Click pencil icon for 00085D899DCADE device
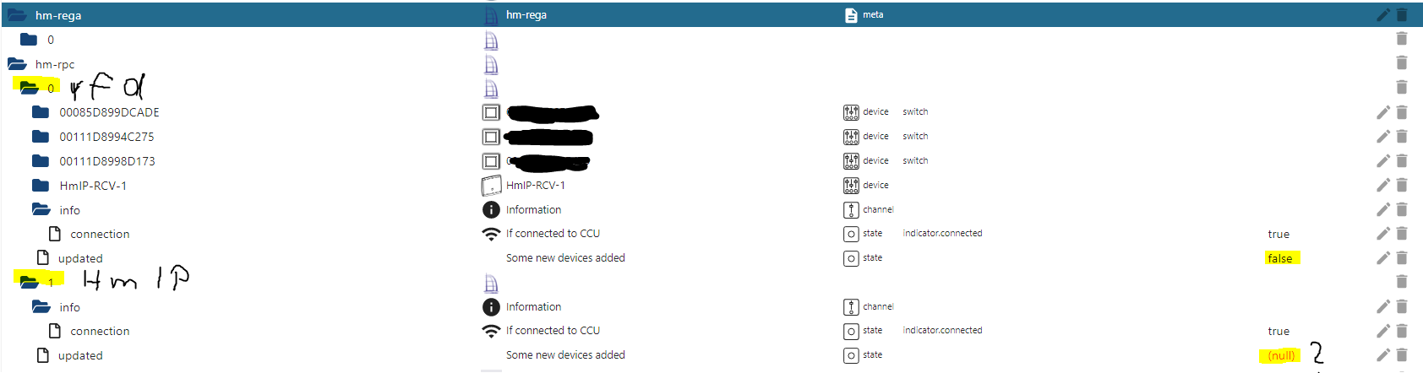Viewport: 1423px width, 373px height. click(x=1383, y=112)
